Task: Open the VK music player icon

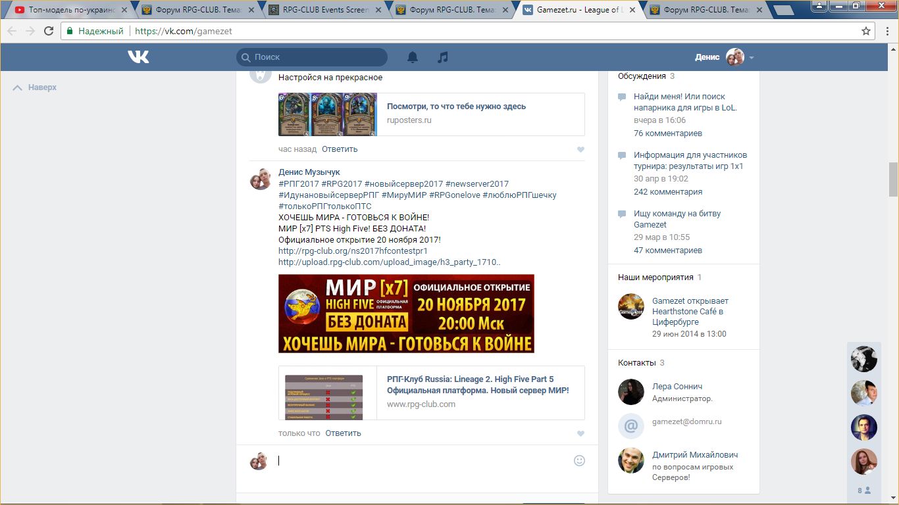Action: 443,57
